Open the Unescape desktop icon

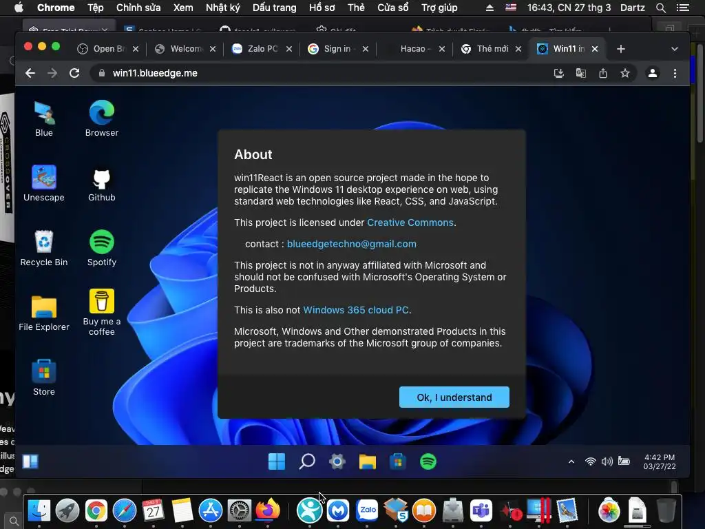click(44, 183)
